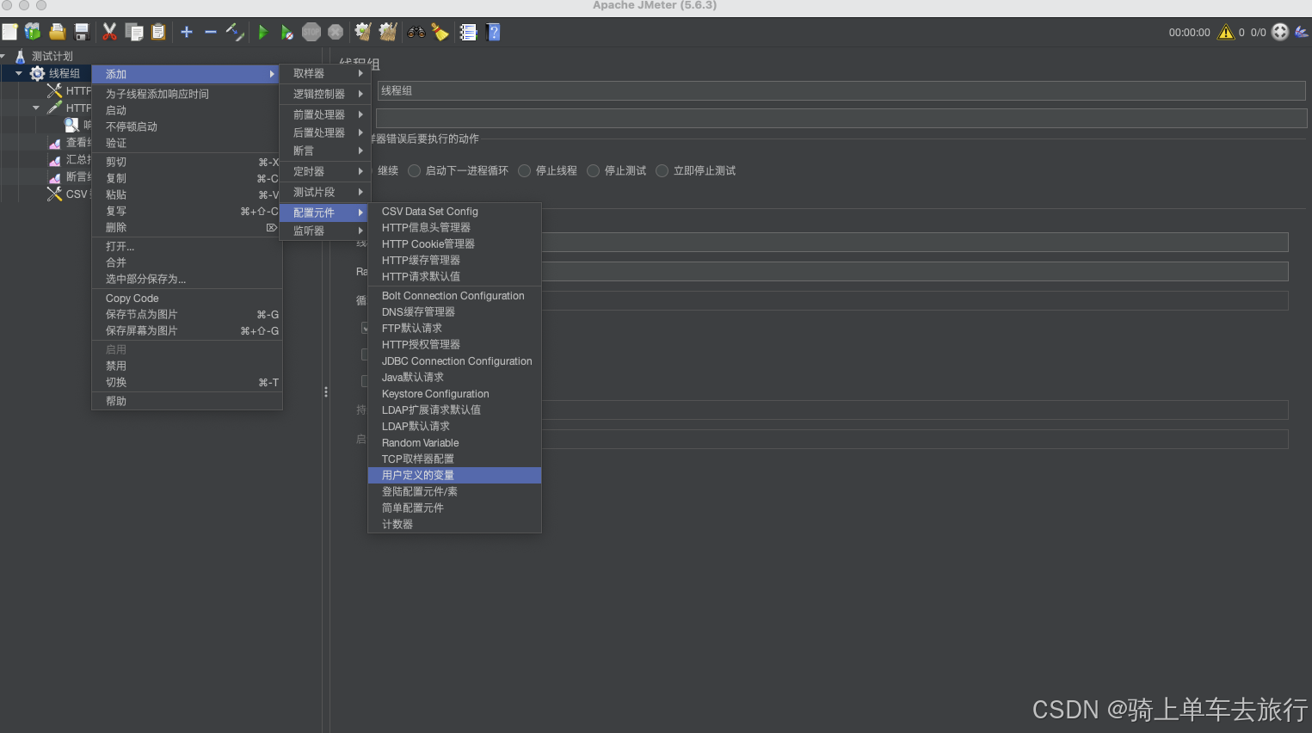The width and height of the screenshot is (1312, 733).
Task: Select the 停止线程 radio button
Action: click(524, 170)
